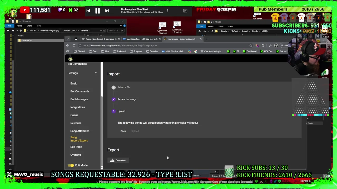Open the music player three-dot menu

click(168, 11)
